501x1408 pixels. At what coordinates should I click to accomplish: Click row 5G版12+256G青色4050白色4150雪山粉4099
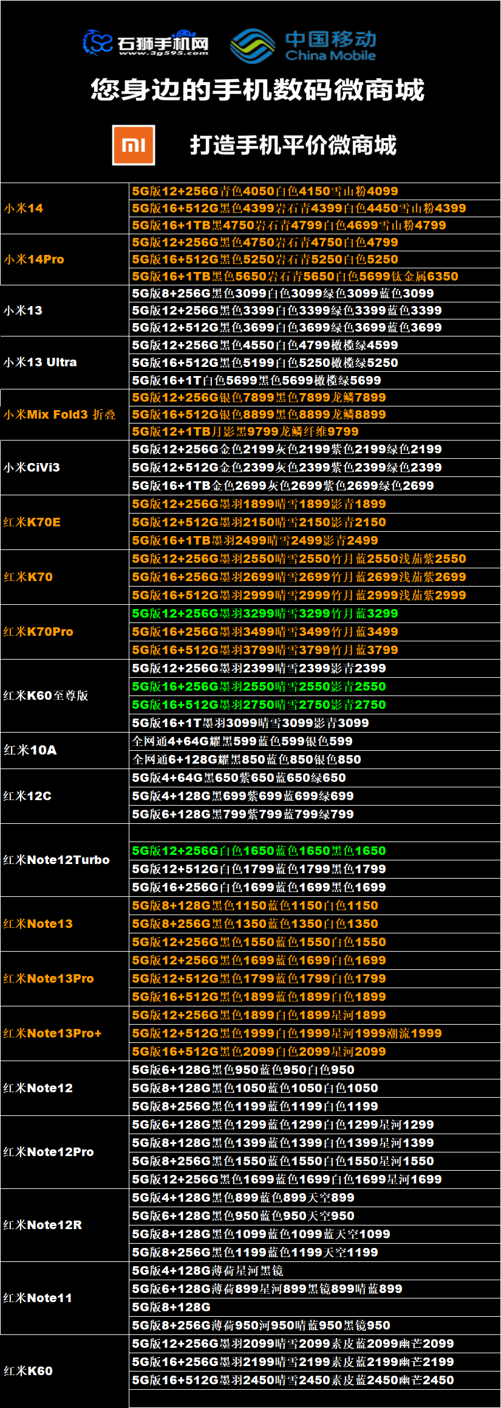coord(315,191)
